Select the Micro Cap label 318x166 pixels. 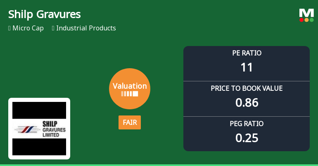[28, 28]
